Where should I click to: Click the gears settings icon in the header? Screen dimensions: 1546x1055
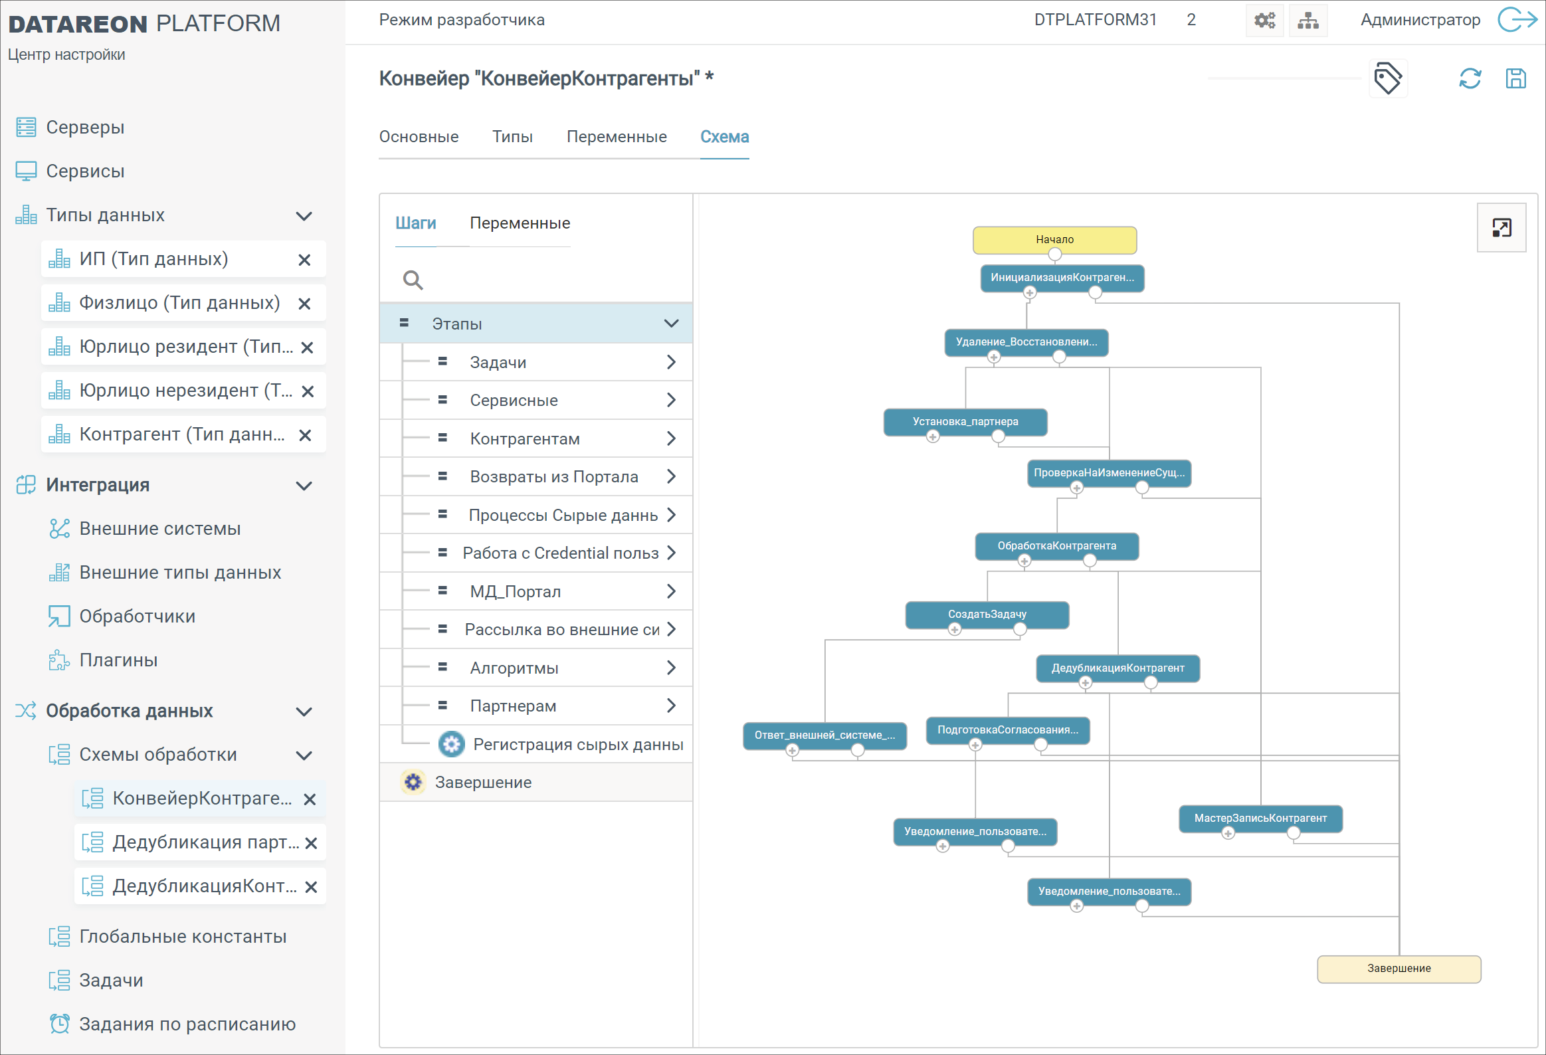[x=1264, y=20]
